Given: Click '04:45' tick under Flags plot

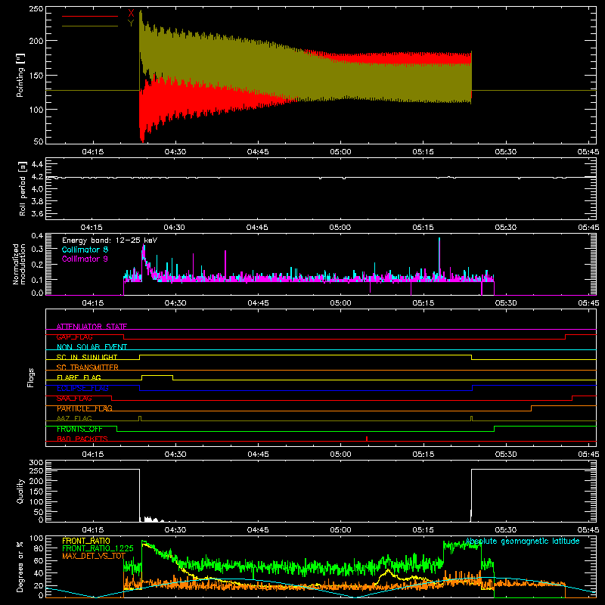Looking at the screenshot, I should [x=258, y=455].
